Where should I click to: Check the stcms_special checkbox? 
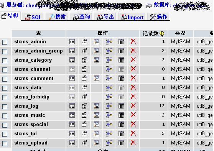point(5,125)
